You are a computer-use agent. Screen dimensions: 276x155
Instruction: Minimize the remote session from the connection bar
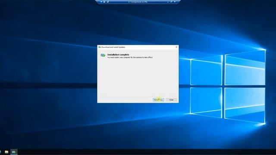[x=168, y=2]
